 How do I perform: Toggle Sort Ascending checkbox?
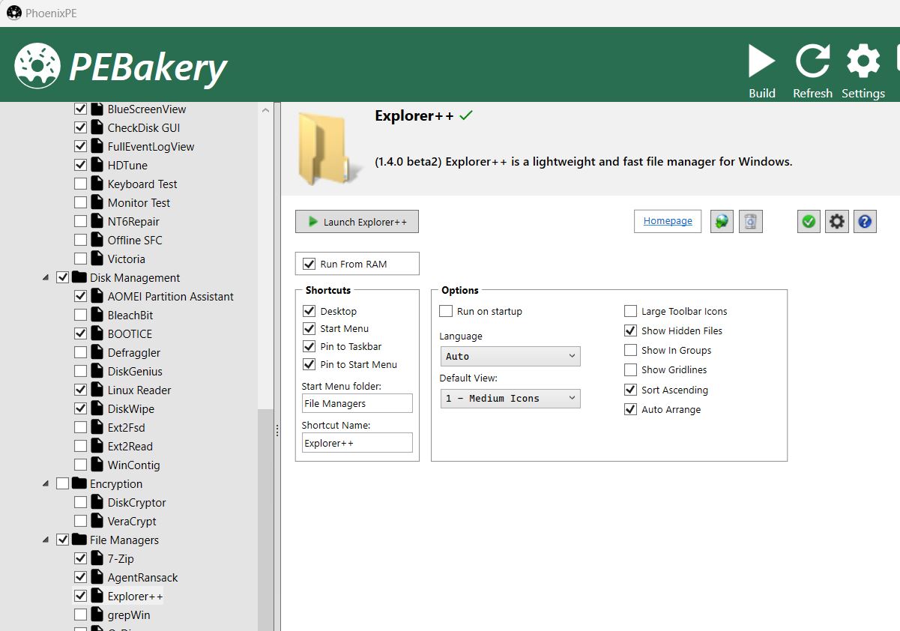[630, 390]
